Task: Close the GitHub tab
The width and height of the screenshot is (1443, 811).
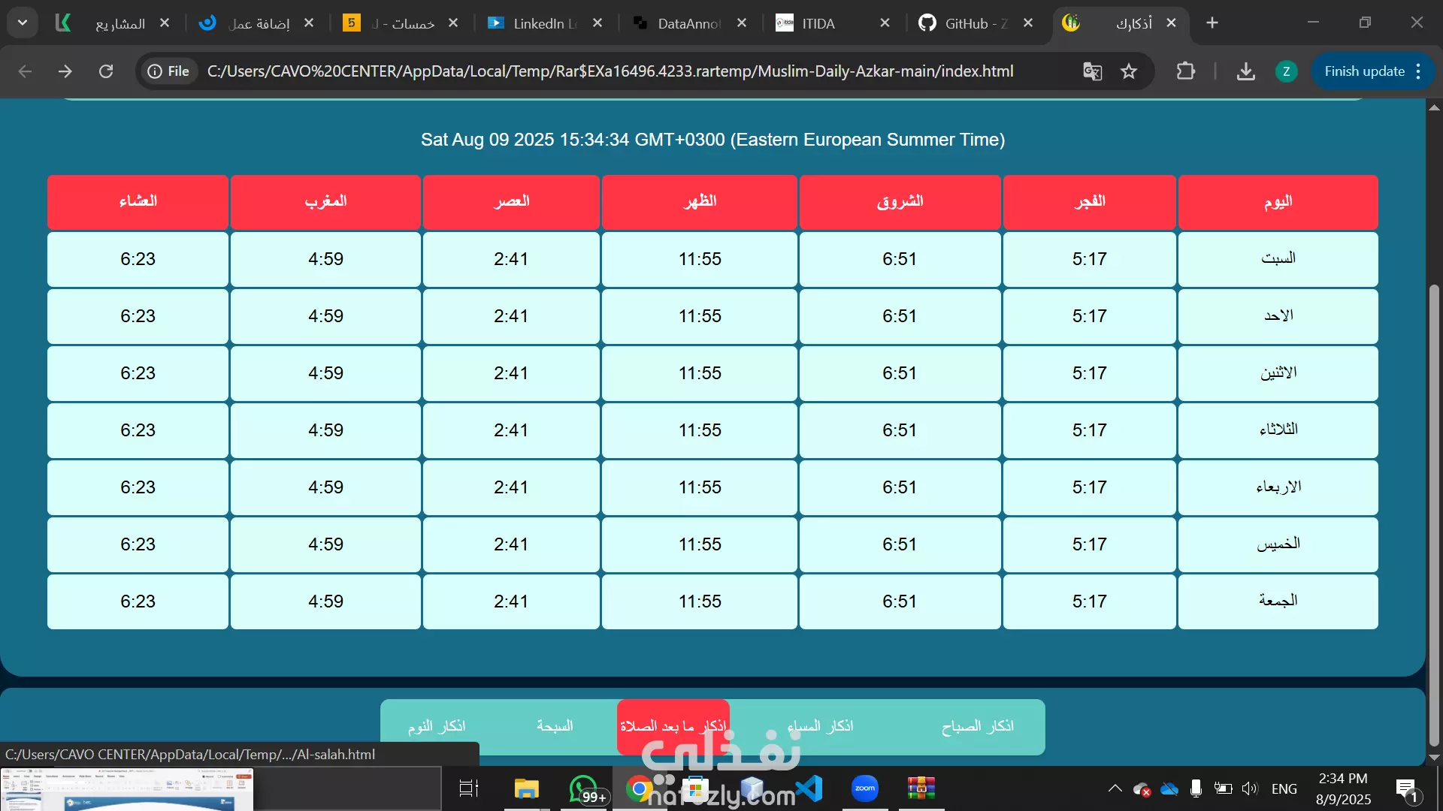Action: (1028, 23)
